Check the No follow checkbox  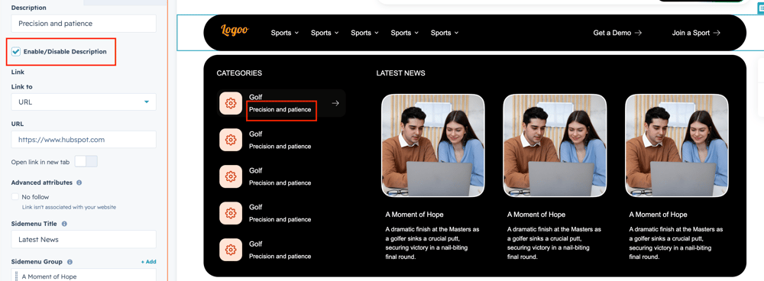(15, 197)
